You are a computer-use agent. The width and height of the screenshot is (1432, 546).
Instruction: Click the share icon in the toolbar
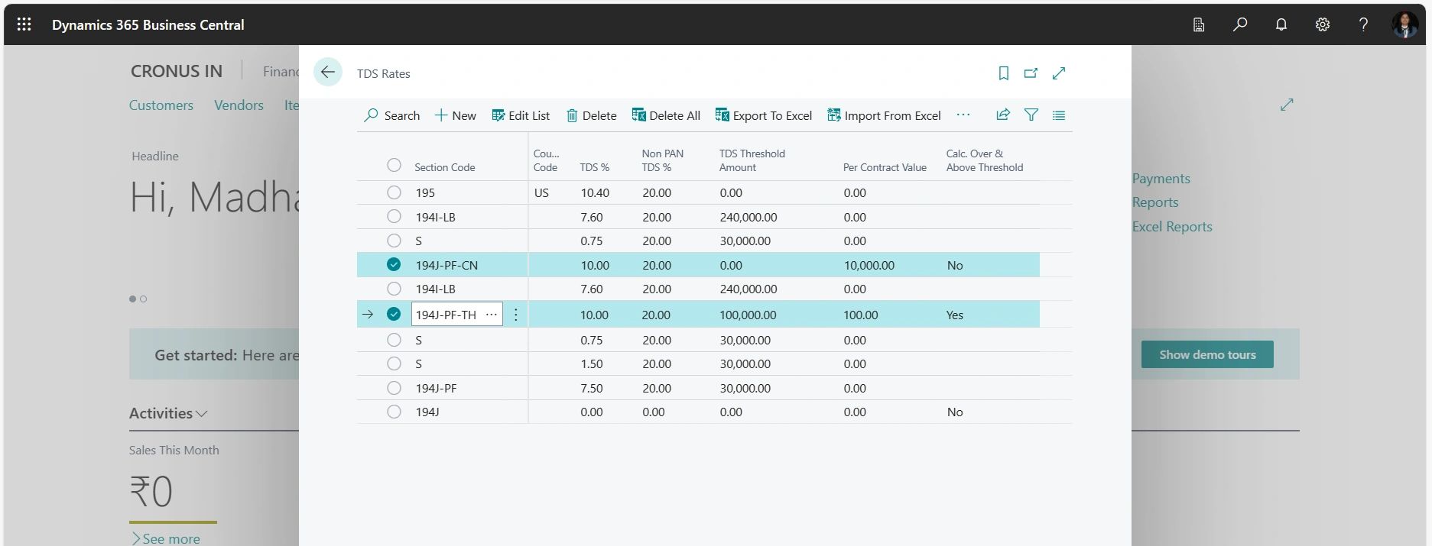1002,115
